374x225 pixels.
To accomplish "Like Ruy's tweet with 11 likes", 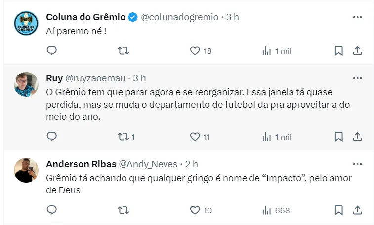I will tap(195, 137).
